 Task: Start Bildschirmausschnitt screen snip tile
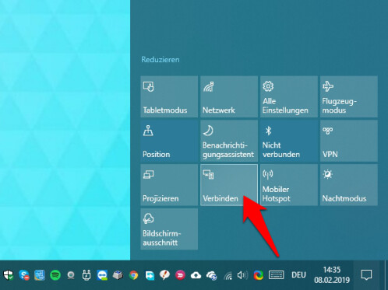(x=169, y=229)
